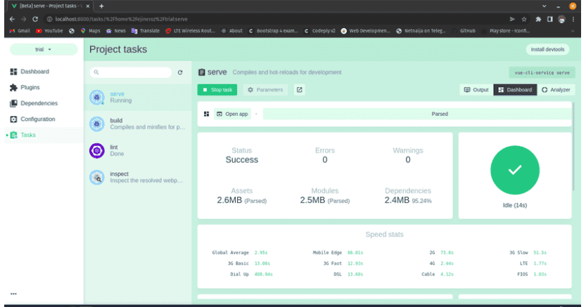This screenshot has height=307, width=586.
Task: Toggle the browser side panel icon
Action: click(549, 19)
